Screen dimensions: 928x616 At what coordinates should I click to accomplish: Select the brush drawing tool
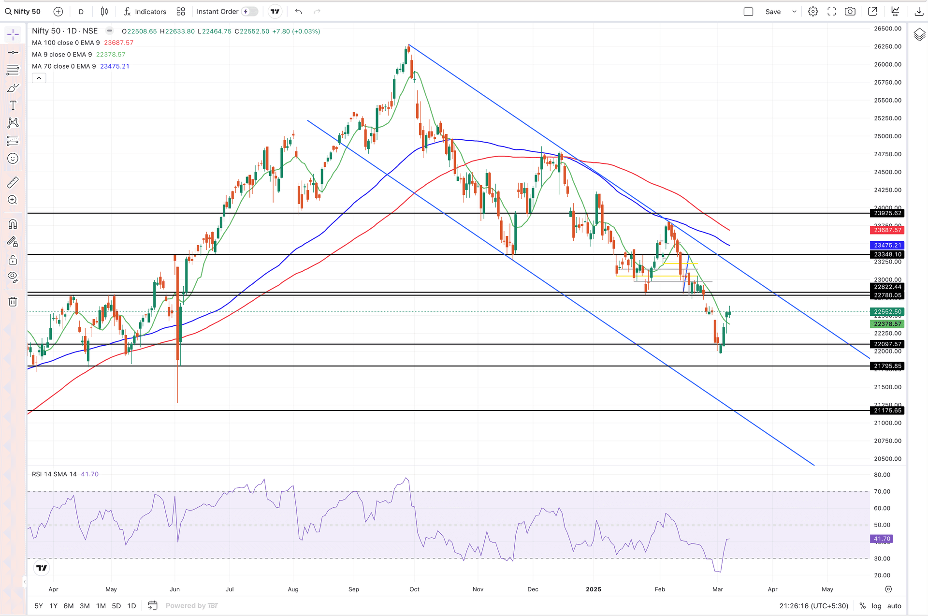pos(13,88)
